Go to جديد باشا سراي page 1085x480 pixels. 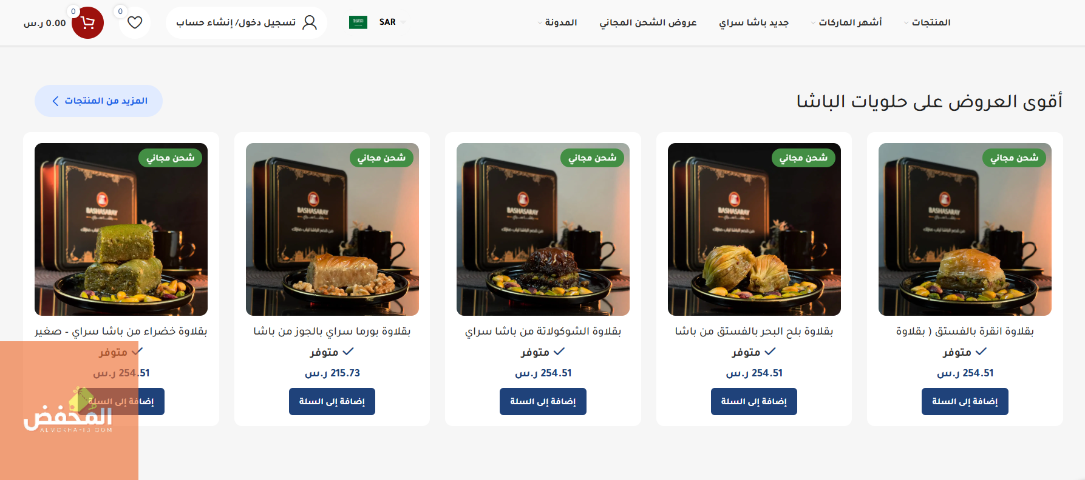pyautogui.click(x=753, y=22)
